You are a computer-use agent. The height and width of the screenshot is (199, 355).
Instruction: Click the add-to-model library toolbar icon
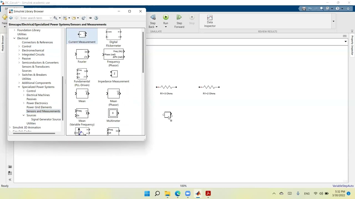[65, 18]
